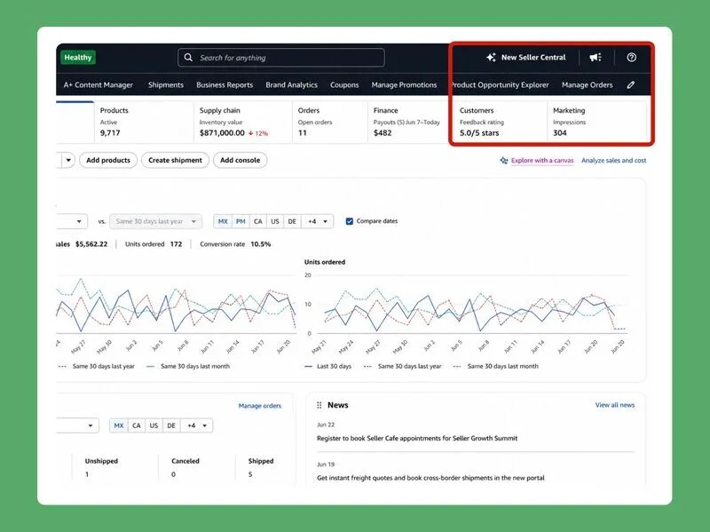Go to Manage Promotions in the navigation bar
The height and width of the screenshot is (532, 710).
coord(404,84)
